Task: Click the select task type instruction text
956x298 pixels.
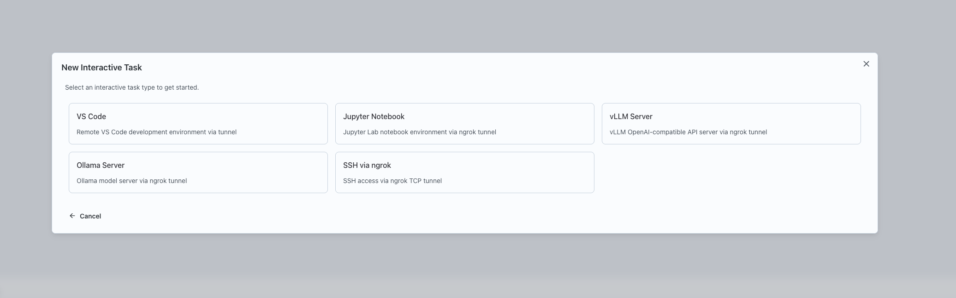Action: pos(132,87)
